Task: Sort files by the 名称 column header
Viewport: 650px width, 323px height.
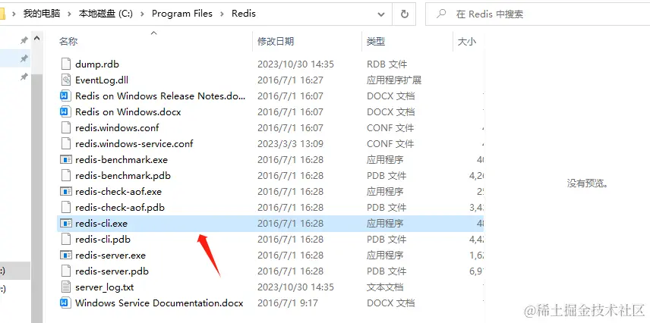Action: 68,42
